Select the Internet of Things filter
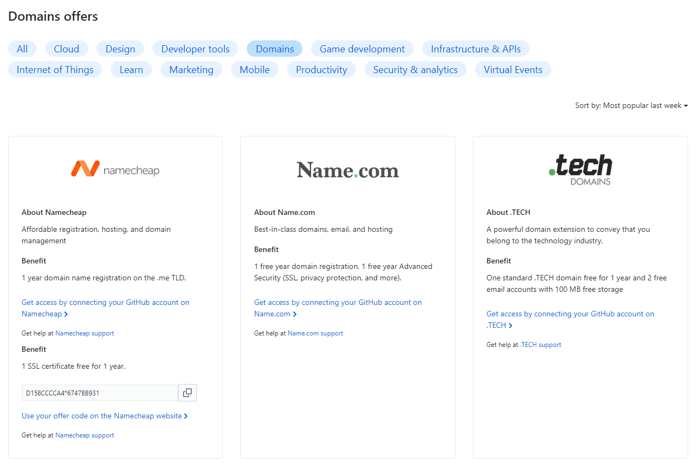Screen dimensions: 699x468 [55, 70]
